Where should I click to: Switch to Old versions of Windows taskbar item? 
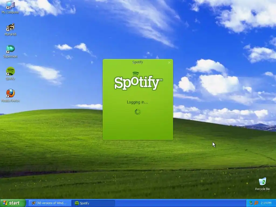click(x=50, y=203)
